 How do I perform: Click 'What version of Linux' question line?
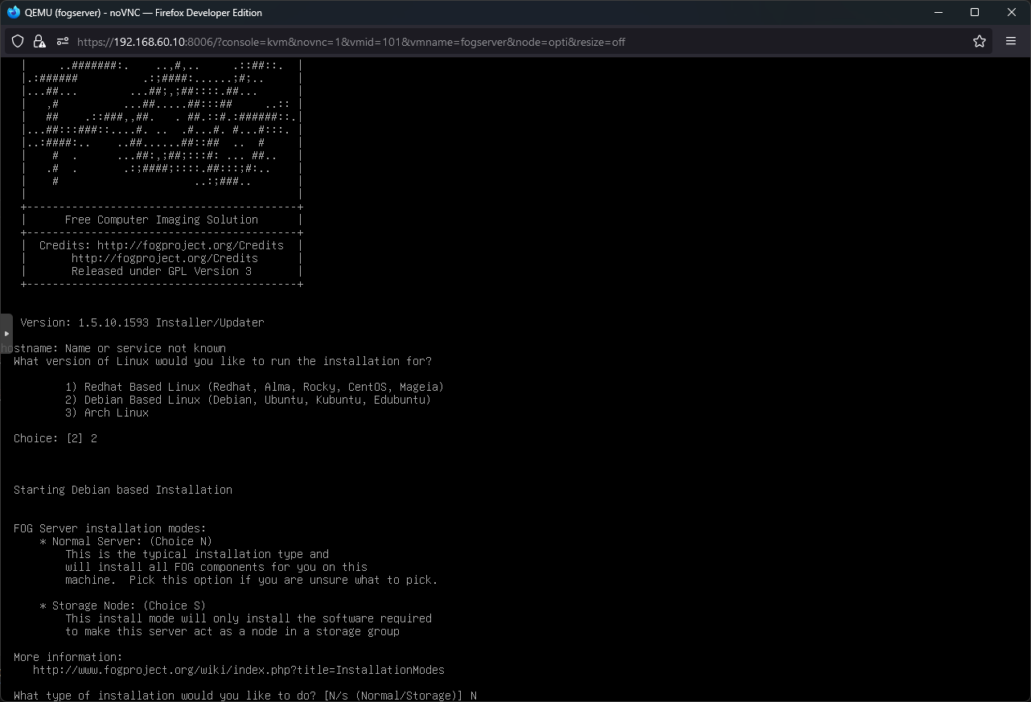(x=223, y=361)
